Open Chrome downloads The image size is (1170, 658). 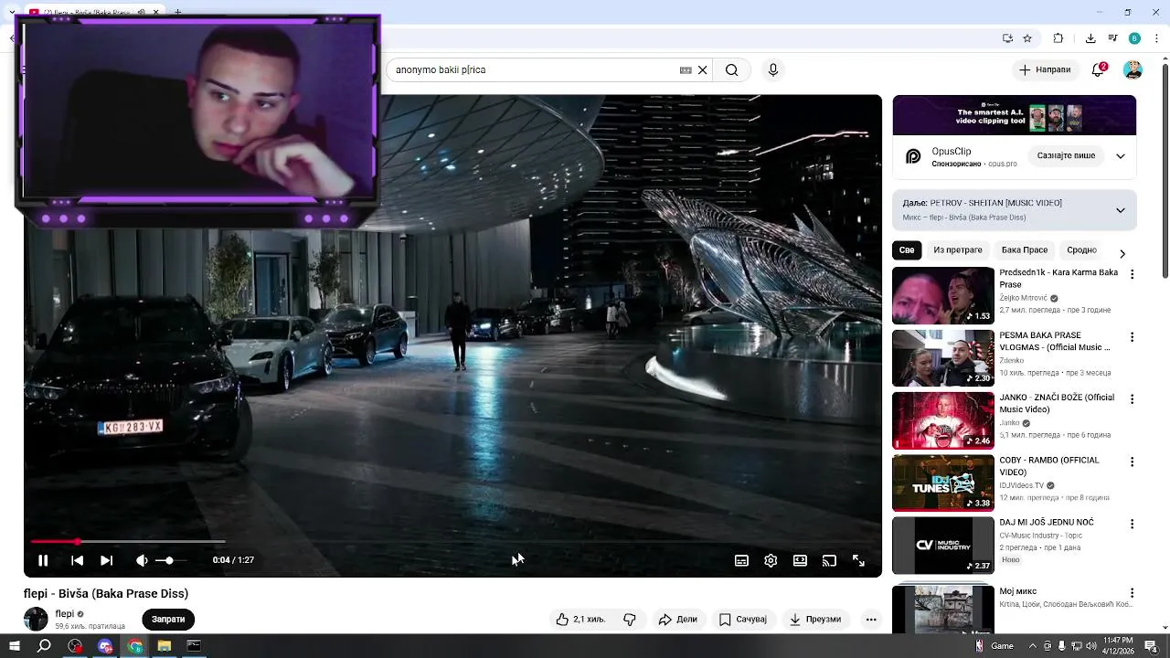pos(1090,38)
